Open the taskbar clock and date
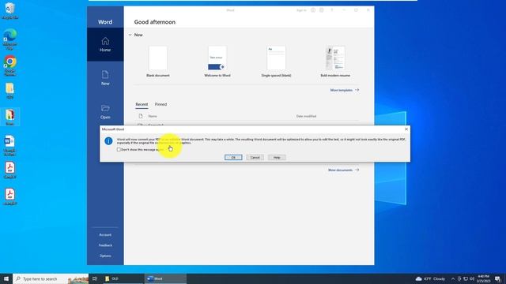Image resolution: width=506 pixels, height=284 pixels. tap(483, 278)
